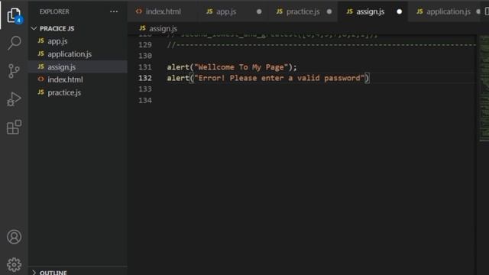Click the code minimap on the right
The width and height of the screenshot is (489, 275).
point(484,89)
